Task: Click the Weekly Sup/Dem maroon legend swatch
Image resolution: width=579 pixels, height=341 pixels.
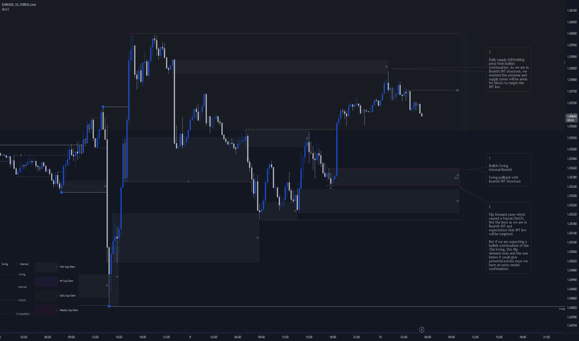Action: pos(46,310)
